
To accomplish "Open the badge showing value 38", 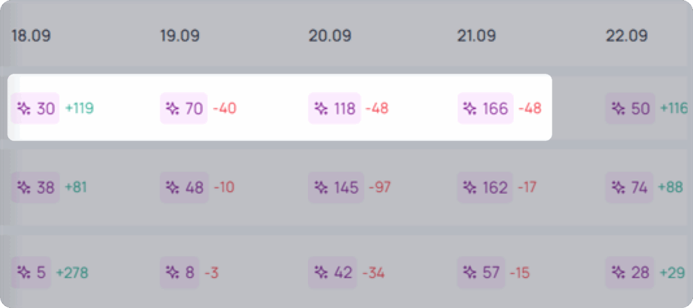I will [x=35, y=188].
